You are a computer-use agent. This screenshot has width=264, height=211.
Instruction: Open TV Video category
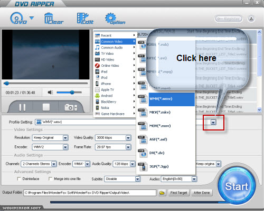tap(115, 54)
